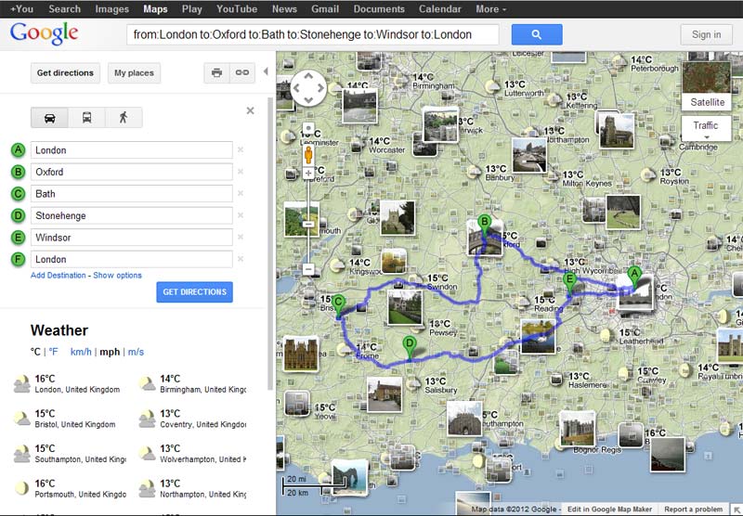Click the Add Destination link
The width and height of the screenshot is (743, 516).
click(x=58, y=276)
